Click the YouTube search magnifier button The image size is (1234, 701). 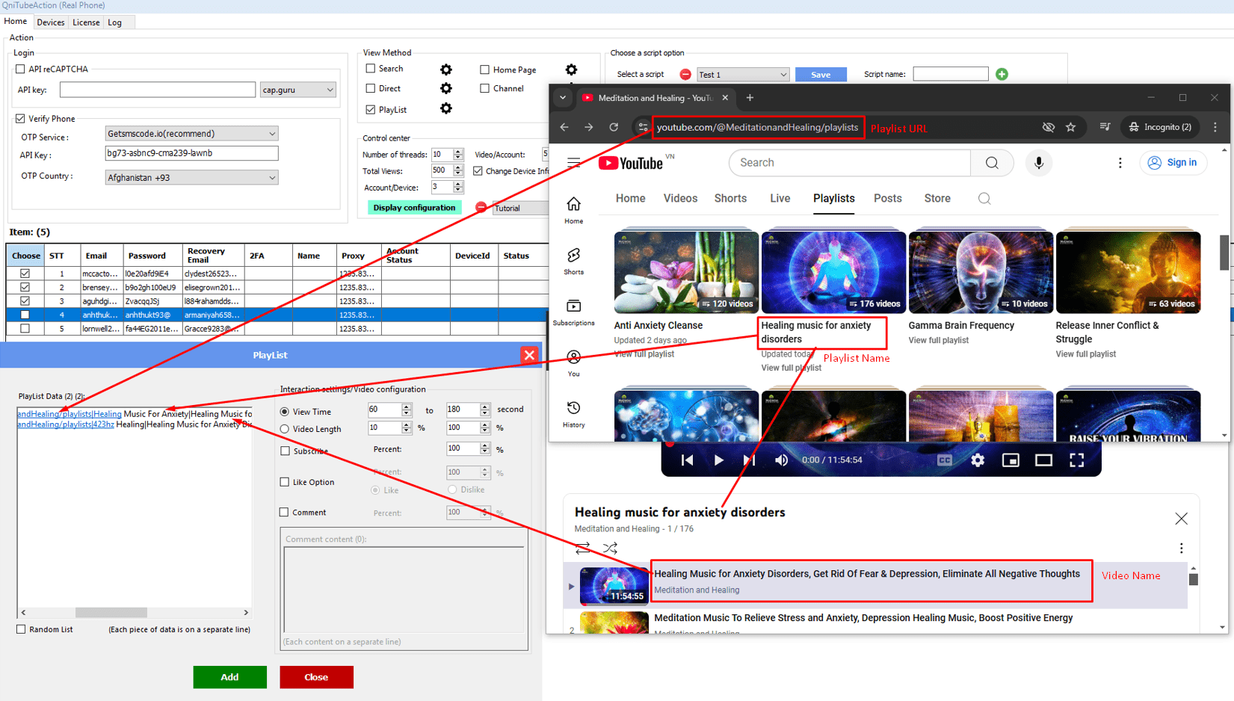click(x=992, y=163)
